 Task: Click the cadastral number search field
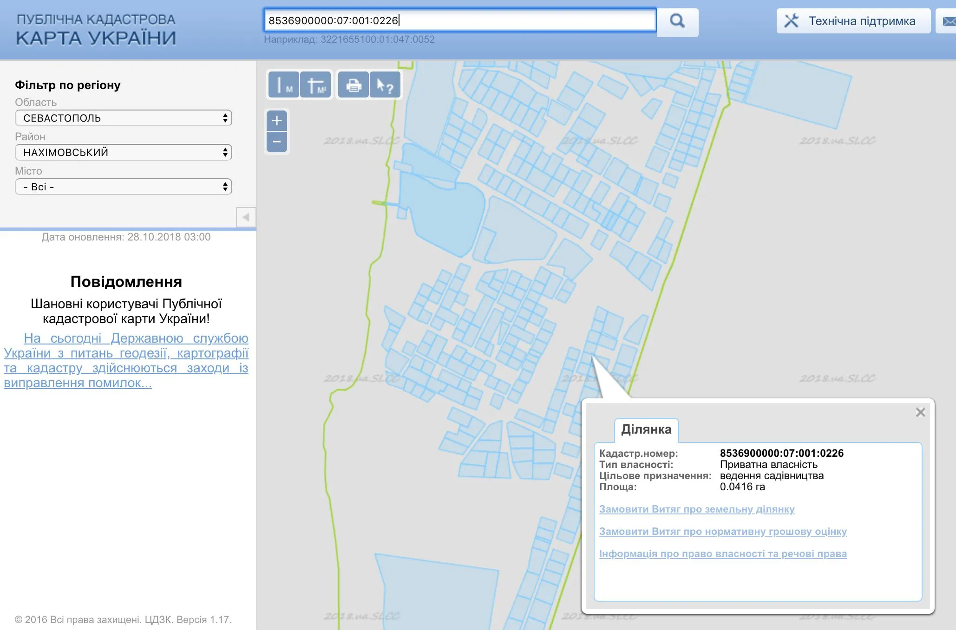[x=460, y=20]
